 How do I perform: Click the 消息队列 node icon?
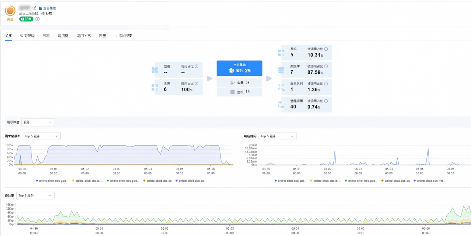[281, 87]
